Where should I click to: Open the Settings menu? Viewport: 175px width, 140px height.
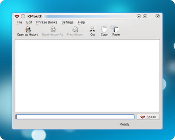click(68, 22)
